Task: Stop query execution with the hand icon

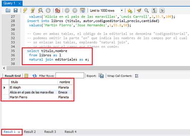Action: point(48,11)
